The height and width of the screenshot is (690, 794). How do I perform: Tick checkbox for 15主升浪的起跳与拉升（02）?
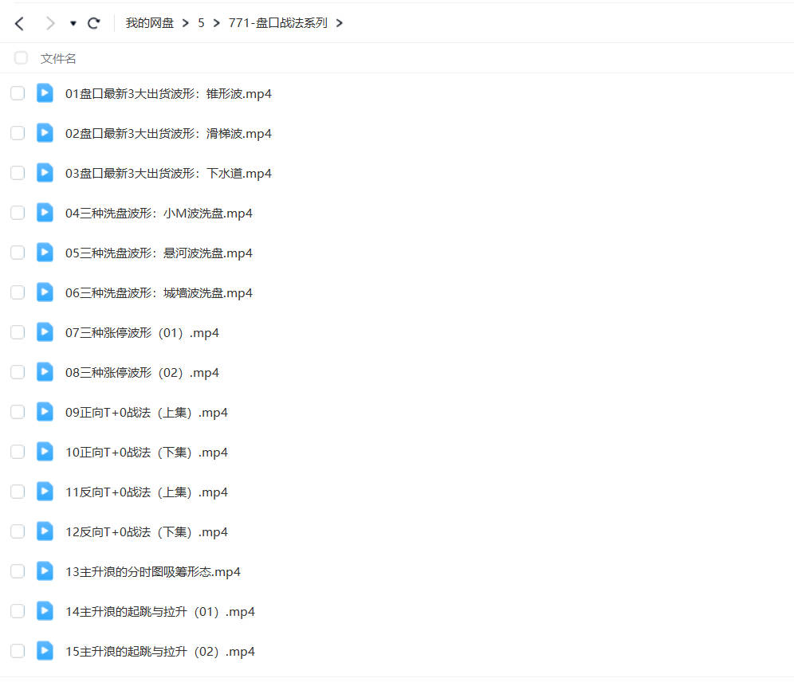coord(18,651)
